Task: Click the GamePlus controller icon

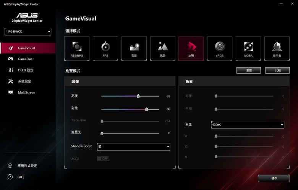Action: pyautogui.click(x=11, y=59)
